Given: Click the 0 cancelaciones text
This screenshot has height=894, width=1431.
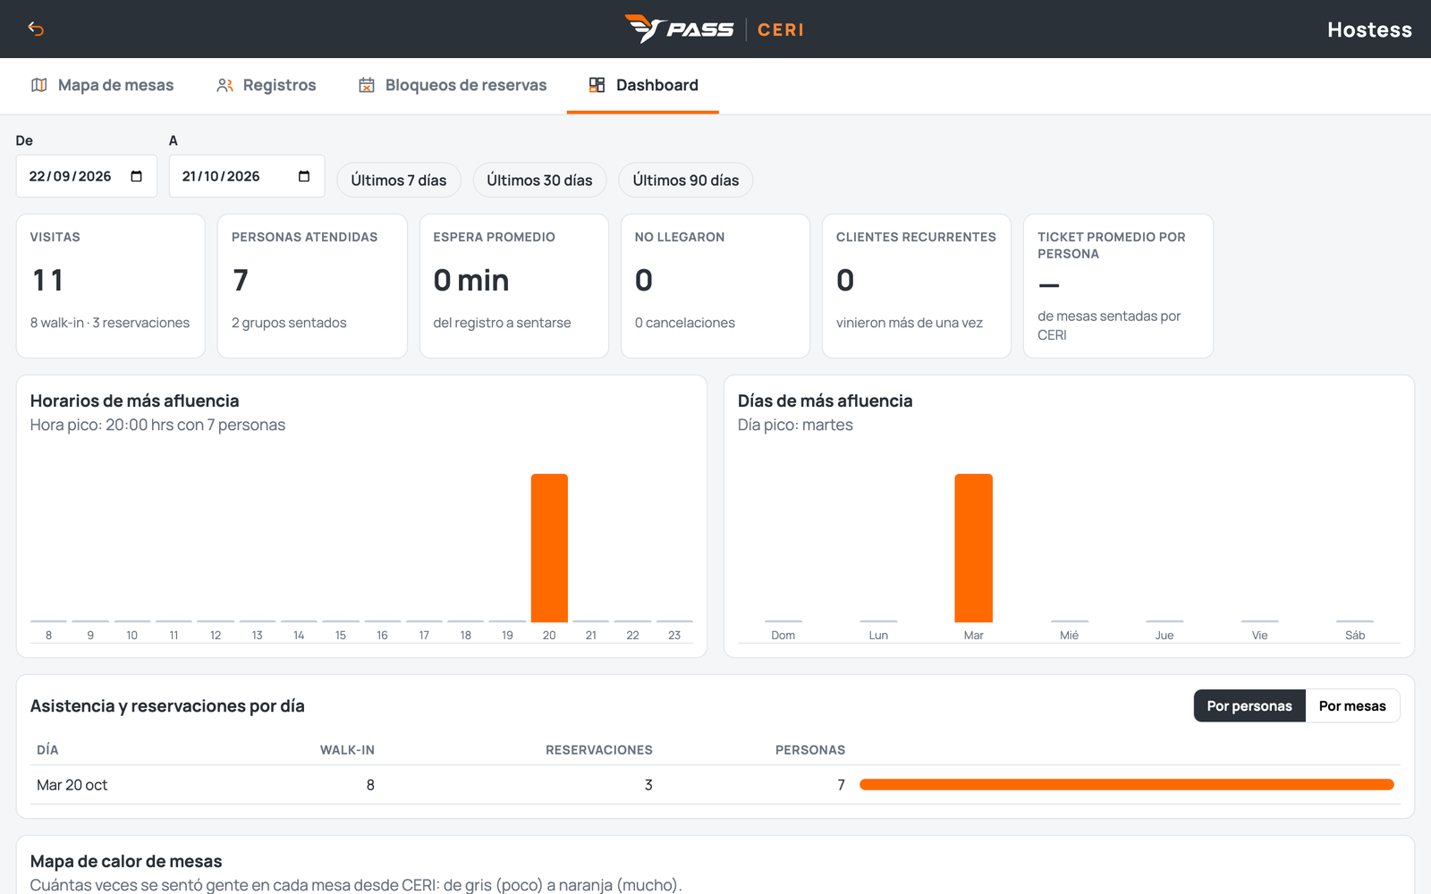Looking at the screenshot, I should pyautogui.click(x=685, y=323).
